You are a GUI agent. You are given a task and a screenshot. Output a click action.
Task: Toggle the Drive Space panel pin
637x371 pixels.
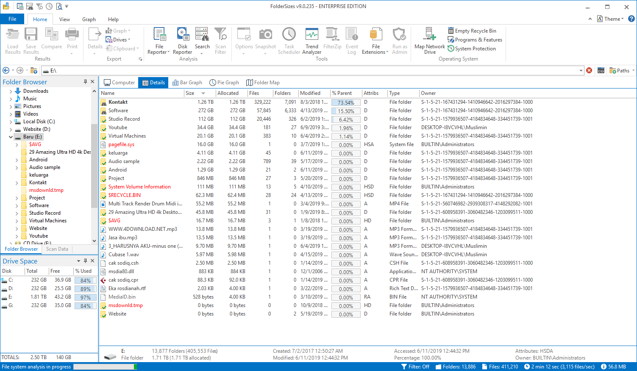[85, 261]
